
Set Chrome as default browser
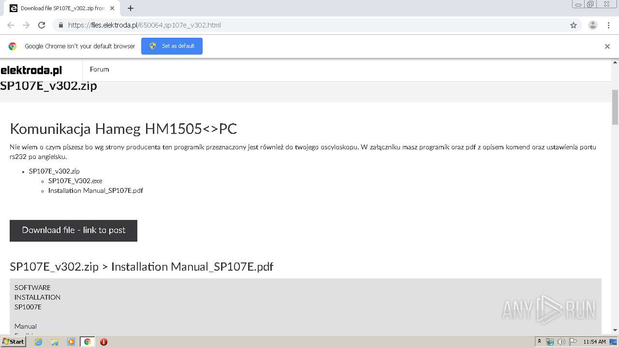click(172, 46)
